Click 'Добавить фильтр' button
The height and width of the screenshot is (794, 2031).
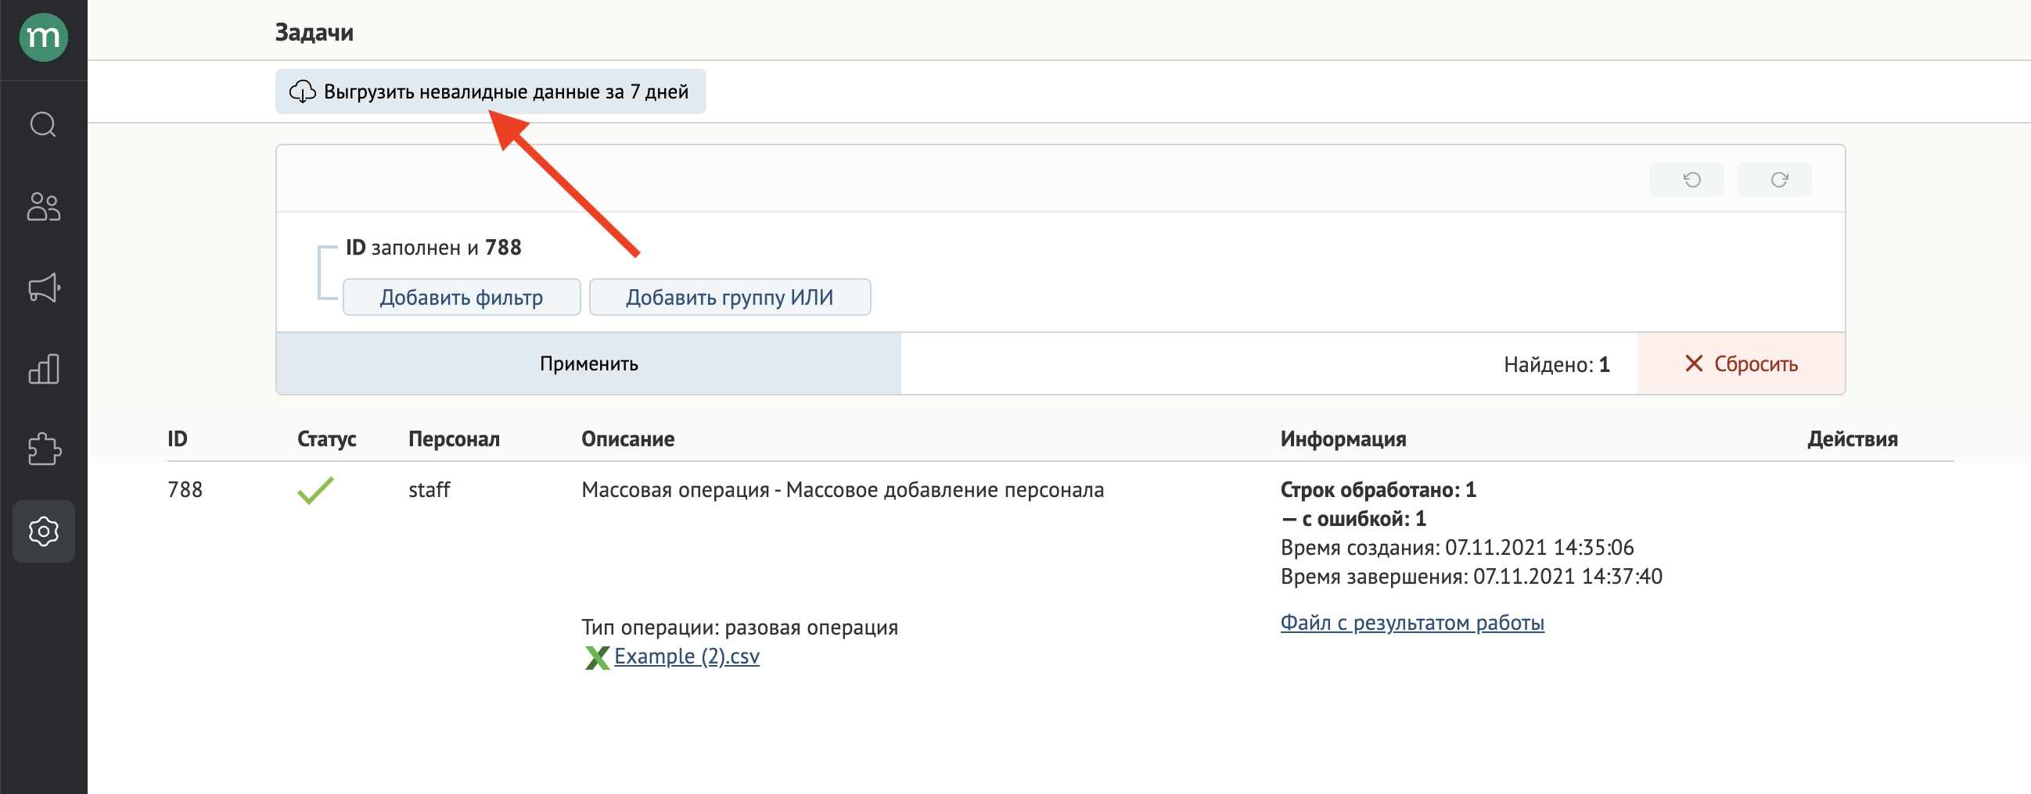462,297
